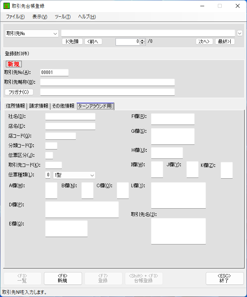Screen dimensions: 247x297
Task: Expand the dropdown arrow beside the search field
Action: click(240, 33)
